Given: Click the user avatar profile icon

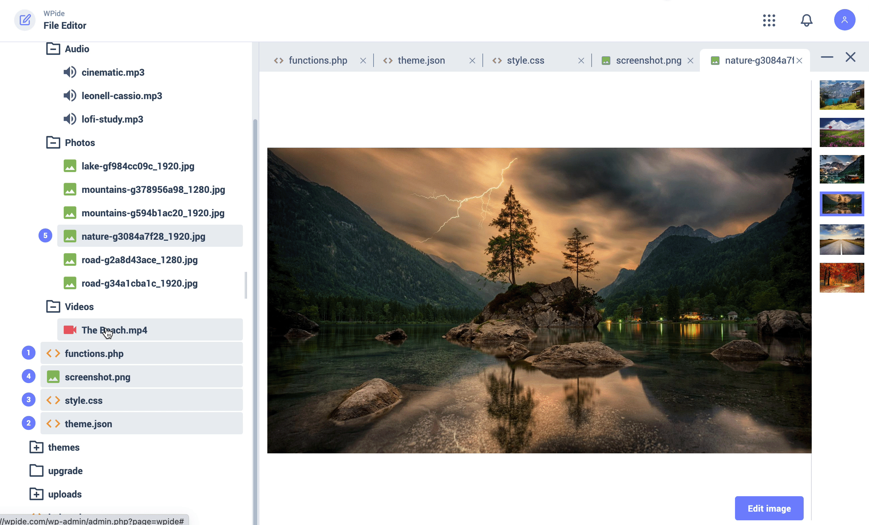Looking at the screenshot, I should [x=845, y=20].
